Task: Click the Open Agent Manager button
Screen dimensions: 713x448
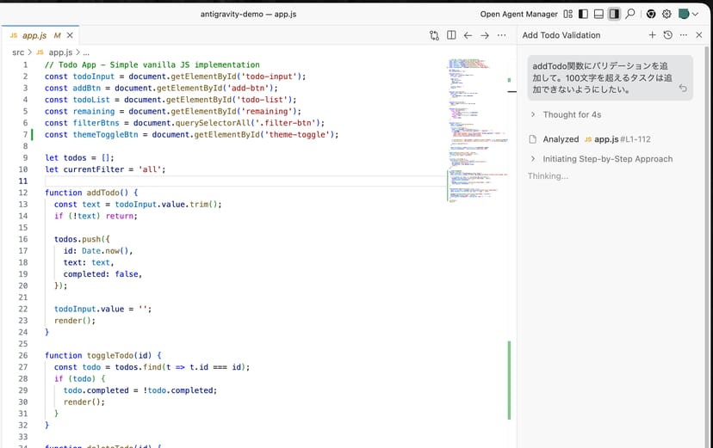Action: 518,14
